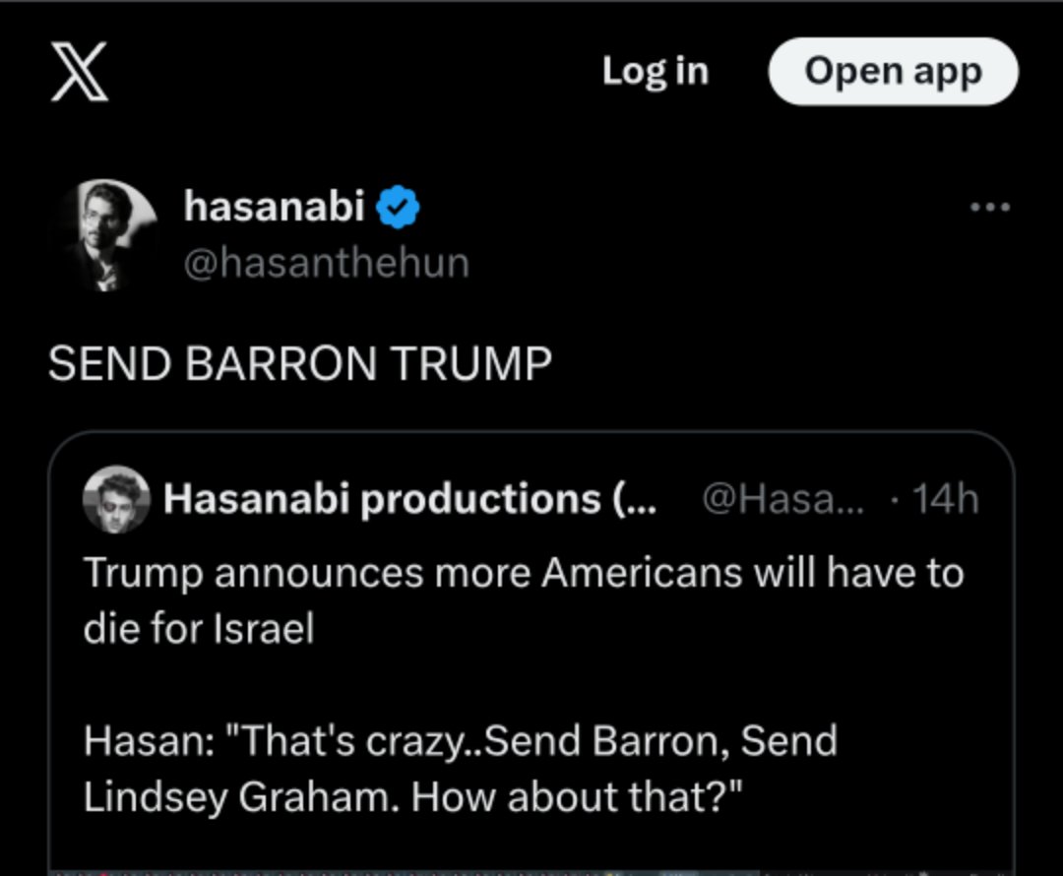Click the X logo
Viewport: 1063px width, 876px height.
[80, 73]
